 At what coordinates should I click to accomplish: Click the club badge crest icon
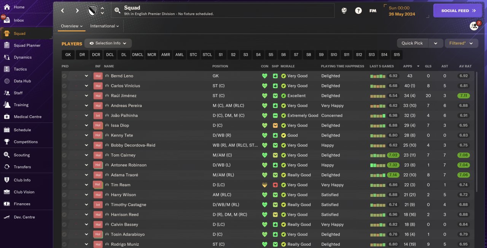tap(92, 11)
